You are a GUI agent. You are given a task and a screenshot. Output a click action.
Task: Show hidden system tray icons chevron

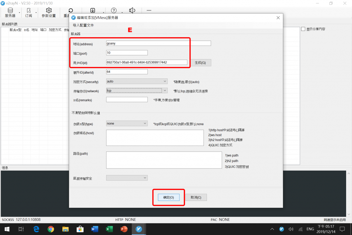coord(272,229)
